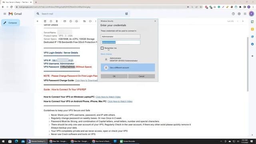Open Google Keep side panel

point(252,29)
